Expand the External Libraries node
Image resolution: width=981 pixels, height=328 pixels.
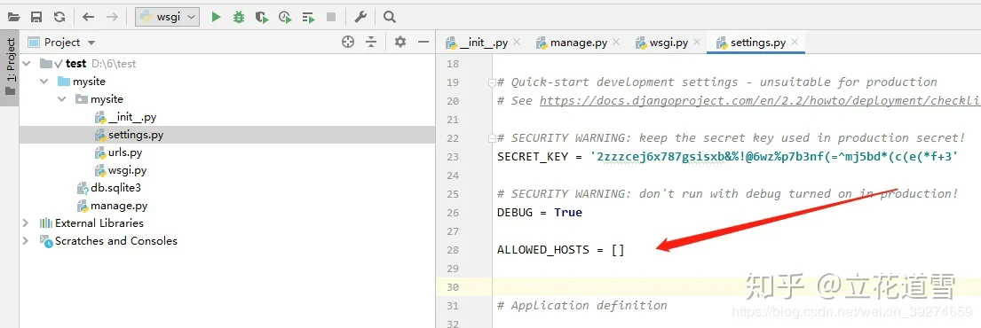pos(26,223)
